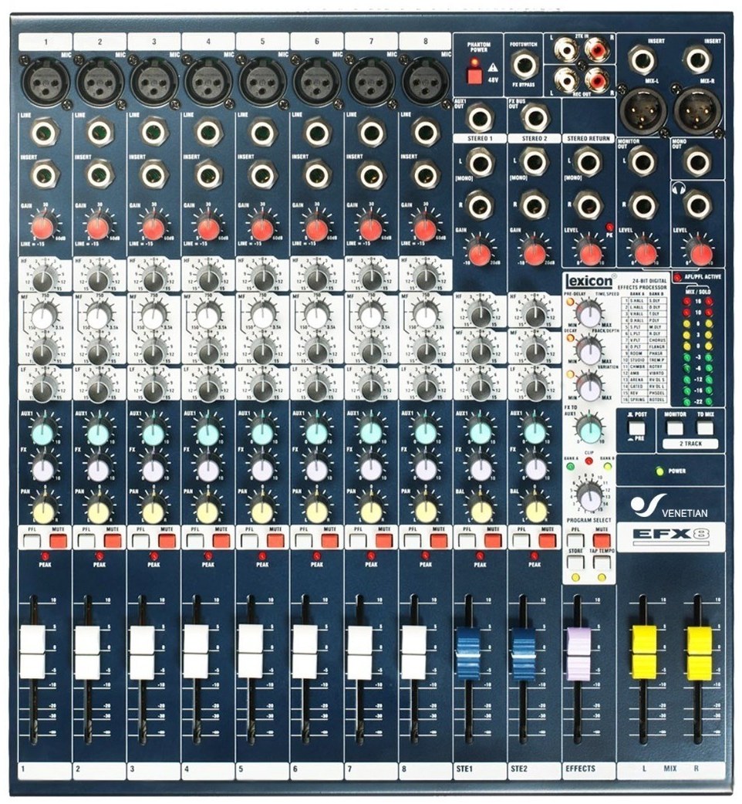Select channel 2 LINE input jack
The height and width of the screenshot is (804, 742).
pyautogui.click(x=99, y=132)
